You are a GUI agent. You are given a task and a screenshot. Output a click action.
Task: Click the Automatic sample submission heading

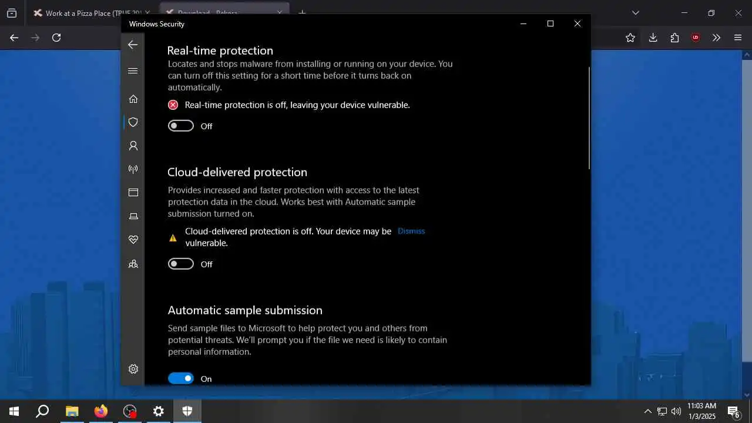245,310
